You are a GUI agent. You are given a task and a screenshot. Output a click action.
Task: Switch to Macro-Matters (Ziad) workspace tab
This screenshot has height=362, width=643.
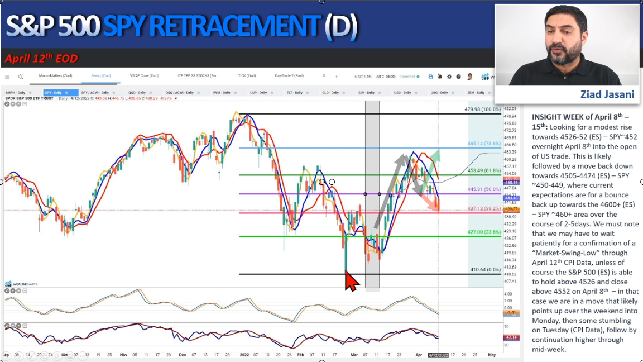coord(55,76)
